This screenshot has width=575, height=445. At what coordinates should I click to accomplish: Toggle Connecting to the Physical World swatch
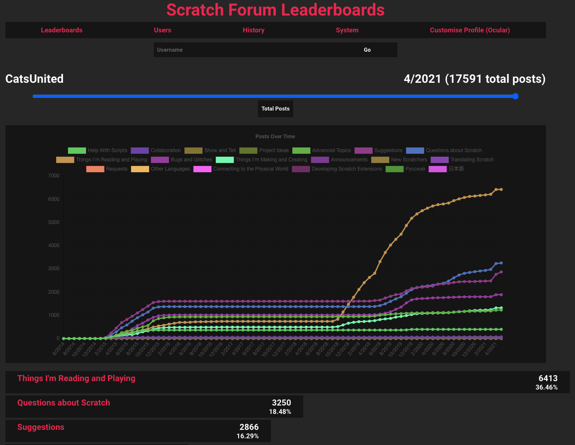(202, 169)
